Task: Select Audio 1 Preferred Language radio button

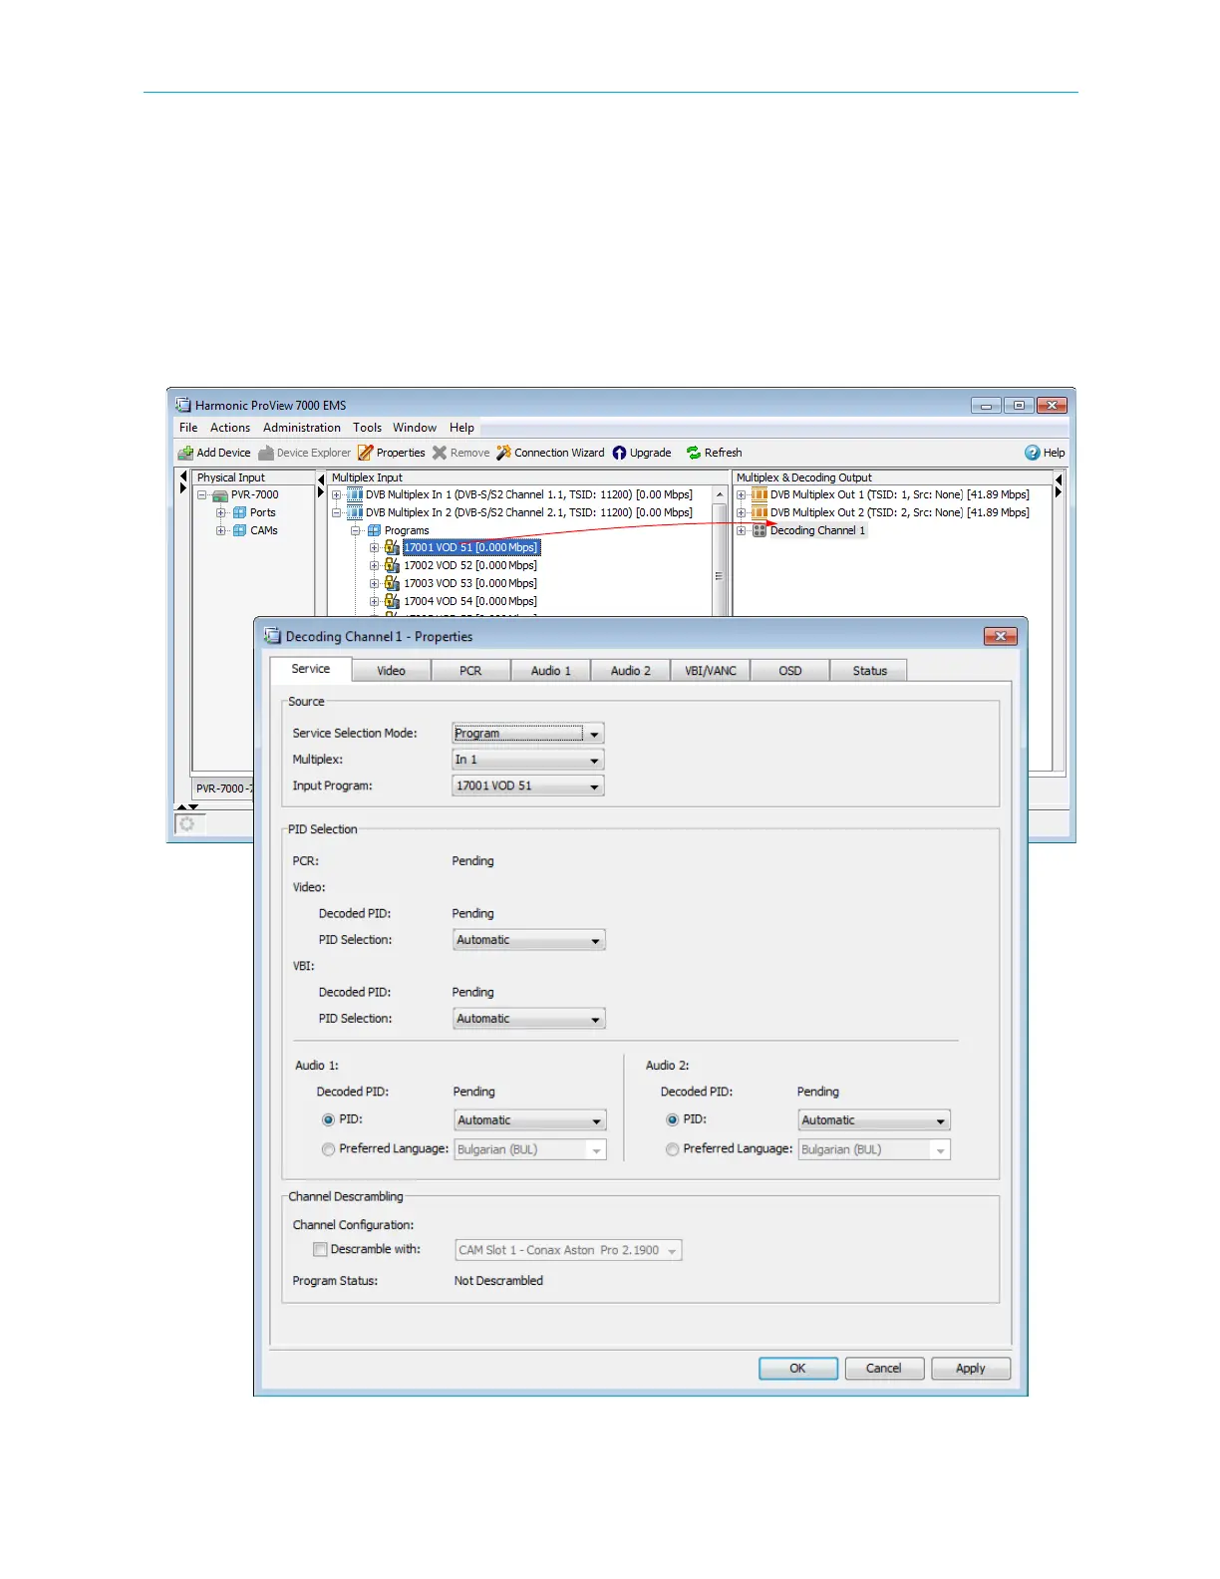Action: (328, 1149)
